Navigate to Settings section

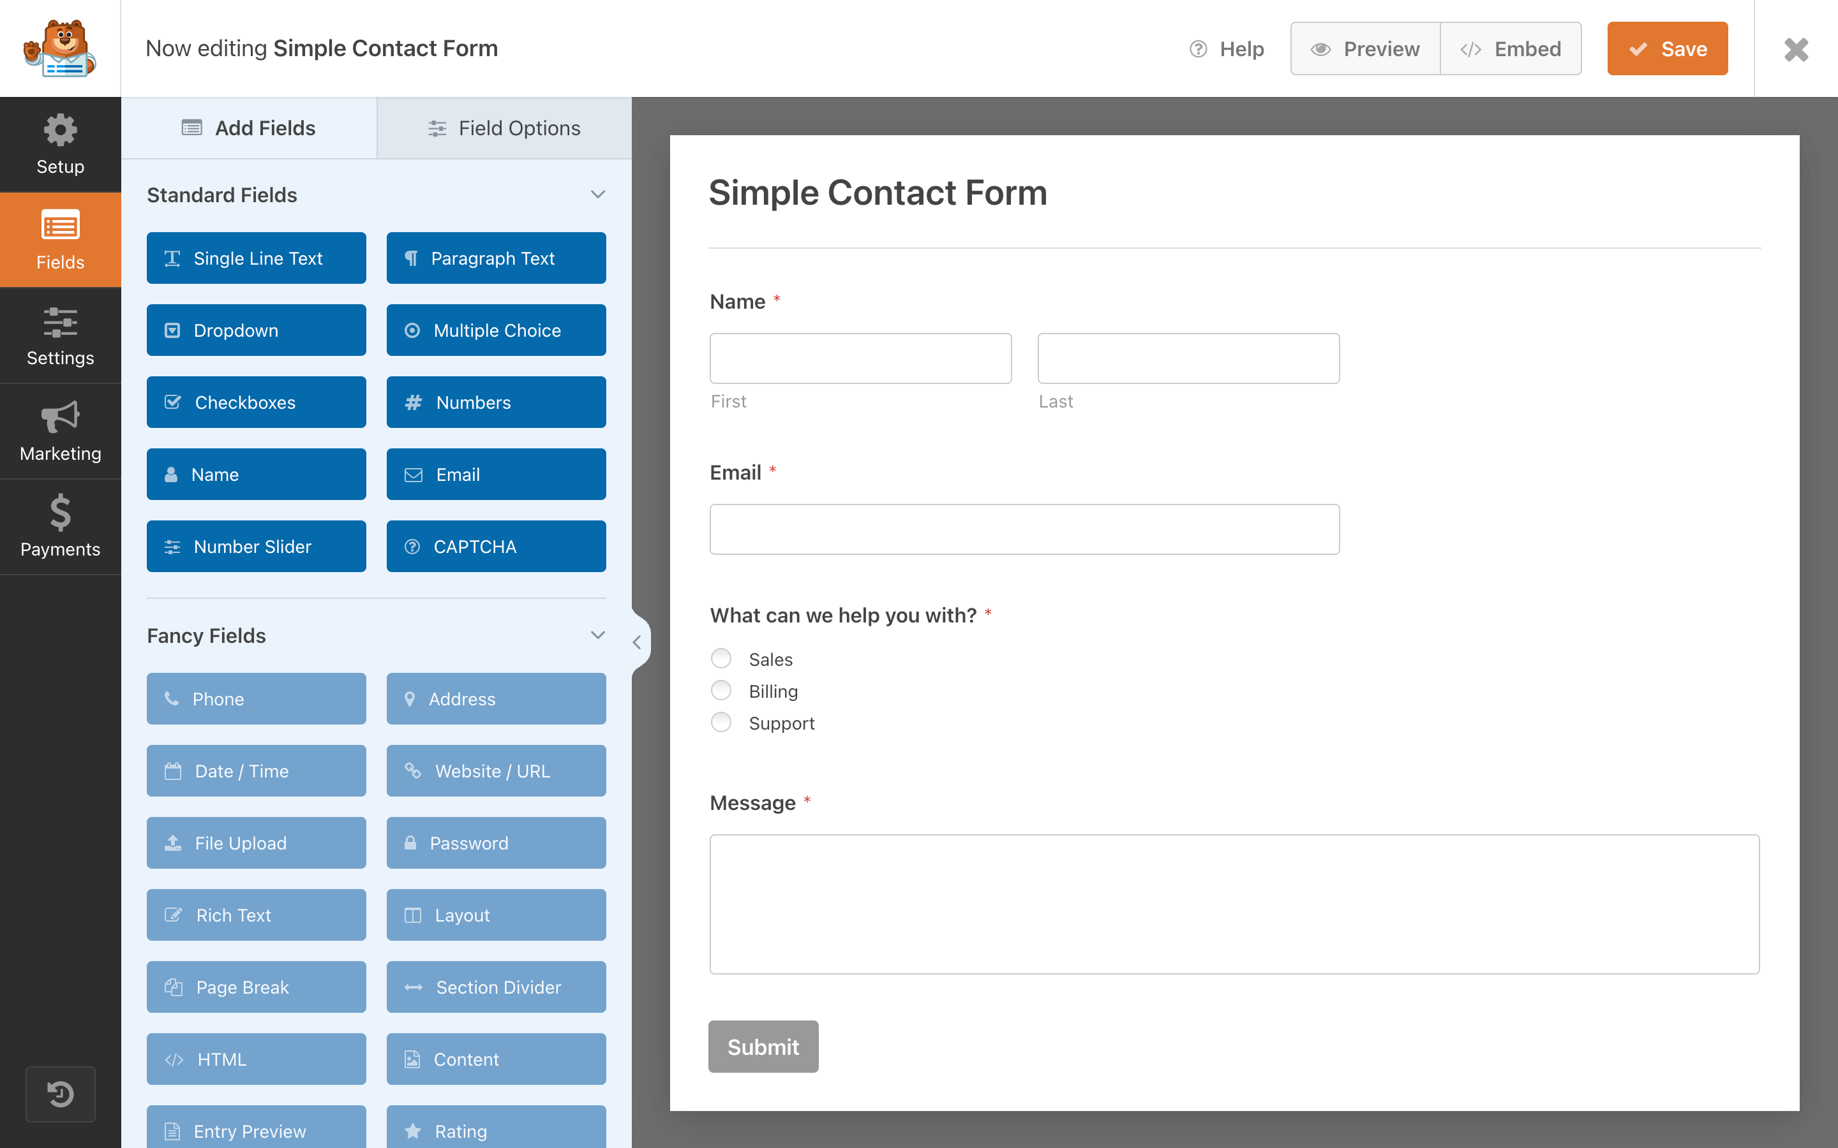coord(59,336)
